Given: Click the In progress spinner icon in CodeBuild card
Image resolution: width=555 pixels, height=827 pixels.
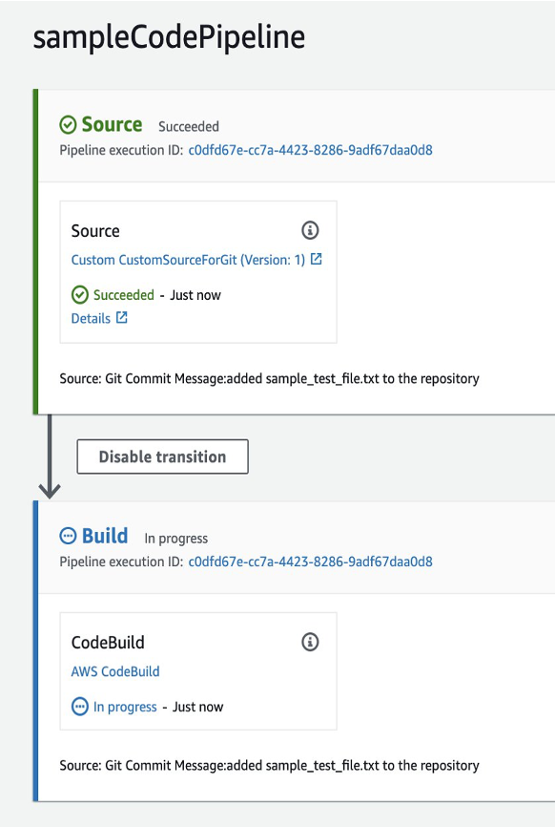Looking at the screenshot, I should coord(80,707).
